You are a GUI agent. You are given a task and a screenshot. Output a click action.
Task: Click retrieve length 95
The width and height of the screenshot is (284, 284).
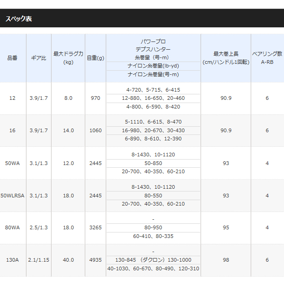click(x=226, y=227)
